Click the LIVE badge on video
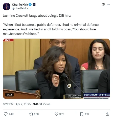This screenshot has height=118, width=113. coord(8,40)
